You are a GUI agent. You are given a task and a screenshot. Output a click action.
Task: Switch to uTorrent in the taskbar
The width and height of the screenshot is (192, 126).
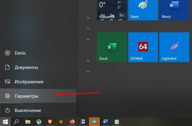(39, 122)
